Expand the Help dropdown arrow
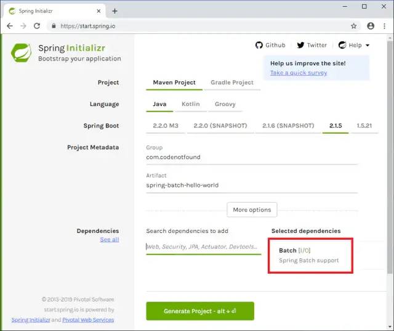 368,46
